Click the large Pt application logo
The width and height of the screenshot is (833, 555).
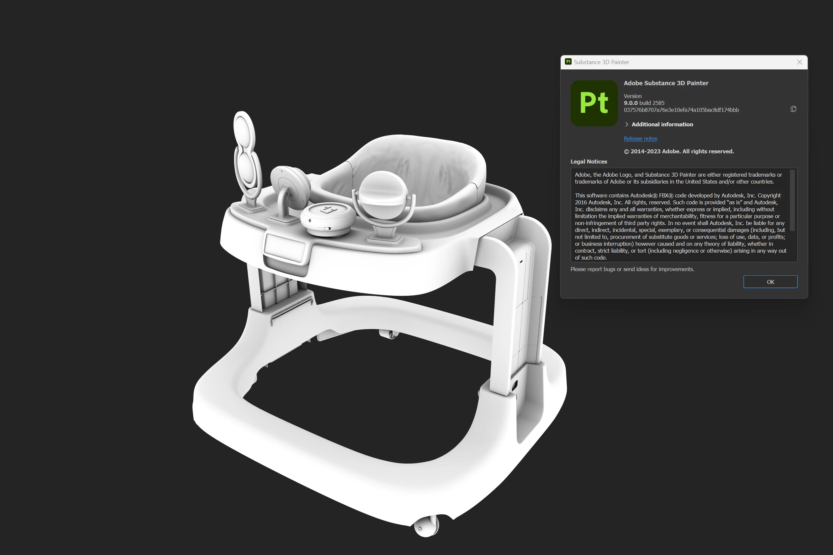coord(594,103)
